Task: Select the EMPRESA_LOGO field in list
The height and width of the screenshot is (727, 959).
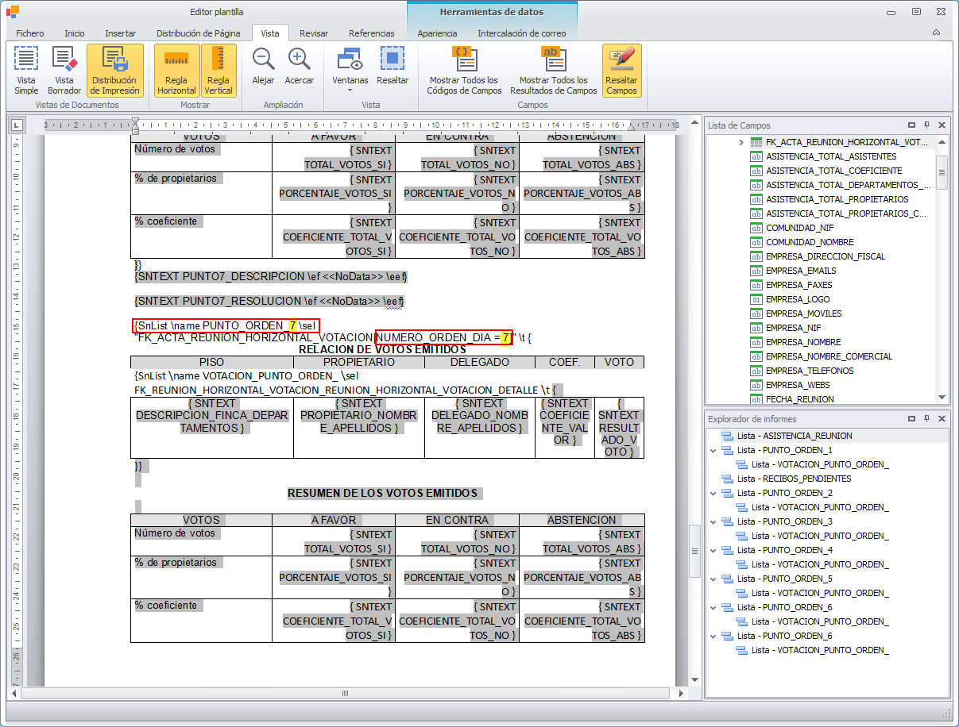Action: pos(797,299)
